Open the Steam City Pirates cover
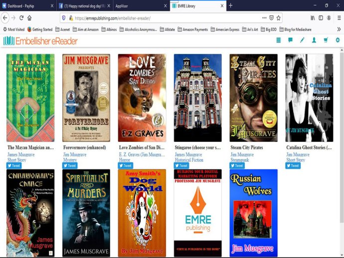This screenshot has height=258, width=344. 254,98
